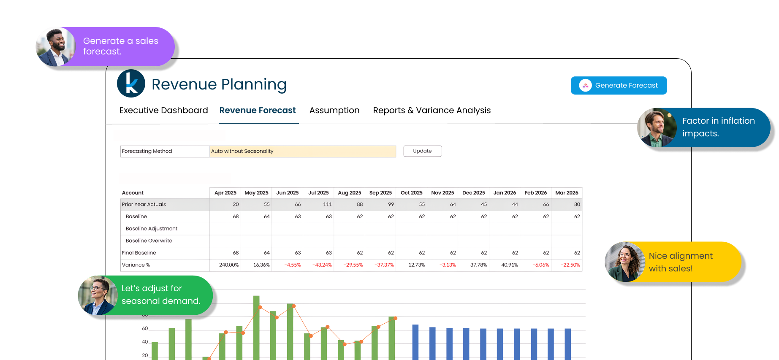Click the sparkle icon in Generate Forecast
This screenshot has width=779, height=360.
(x=585, y=86)
